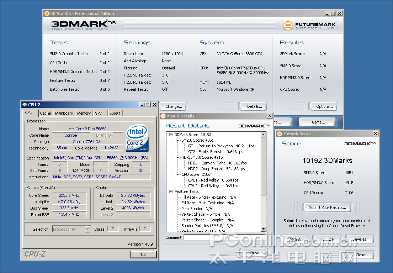Switch to the Cache tab in CPU-Z
Screen dimensions: 393x273
46,113
